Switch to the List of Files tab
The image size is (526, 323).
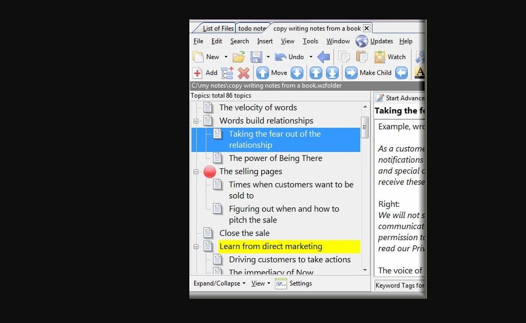218,28
